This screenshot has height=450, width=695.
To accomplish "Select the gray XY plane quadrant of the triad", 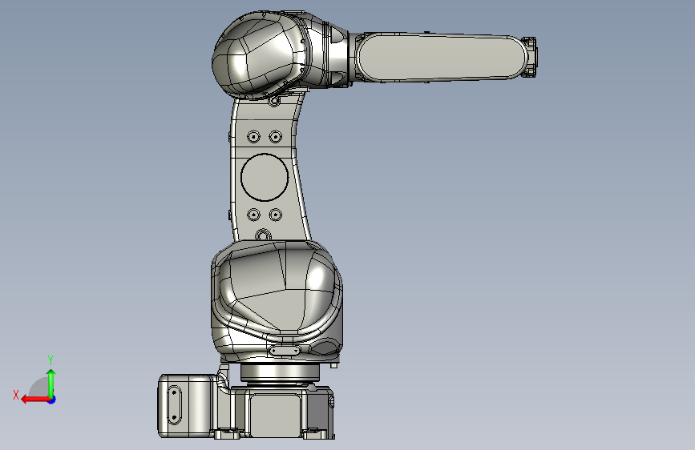I will click(40, 388).
